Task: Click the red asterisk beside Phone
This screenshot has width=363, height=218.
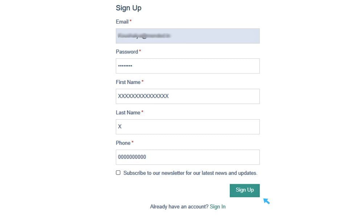Action: (132, 143)
